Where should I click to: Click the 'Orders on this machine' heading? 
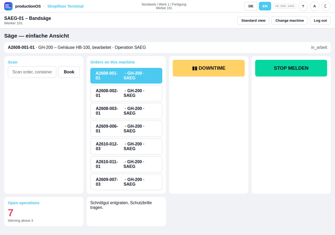[x=113, y=62]
